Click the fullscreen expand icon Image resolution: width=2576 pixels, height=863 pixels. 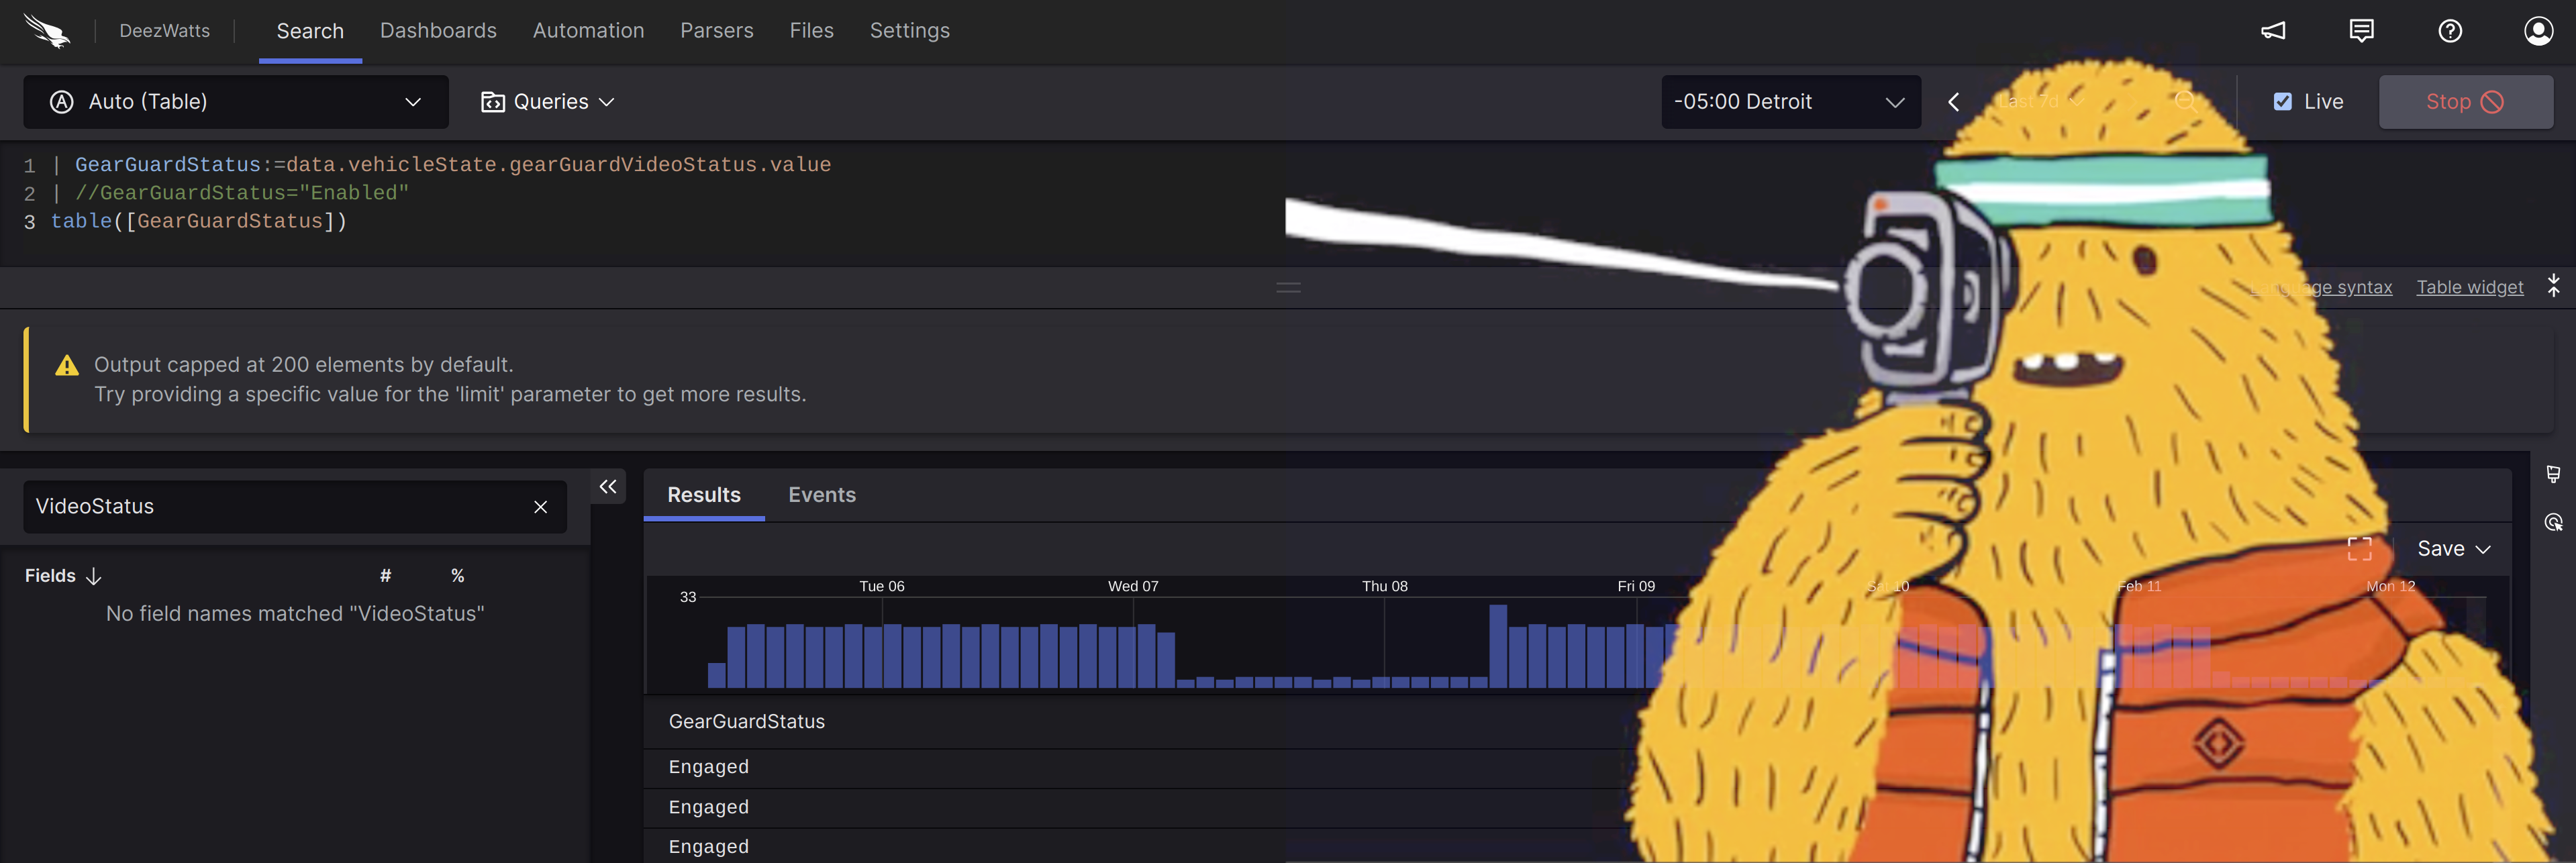[2359, 549]
